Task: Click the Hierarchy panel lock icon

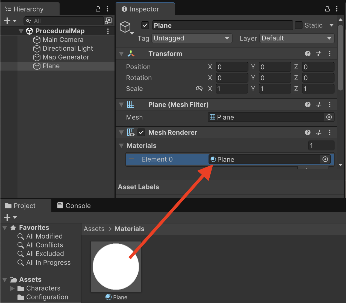Action: (x=98, y=9)
